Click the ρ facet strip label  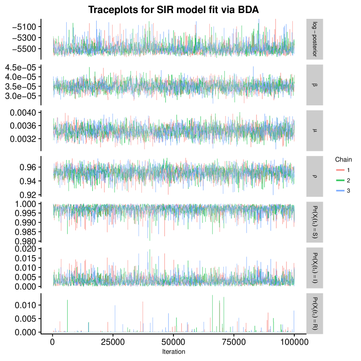(x=315, y=176)
